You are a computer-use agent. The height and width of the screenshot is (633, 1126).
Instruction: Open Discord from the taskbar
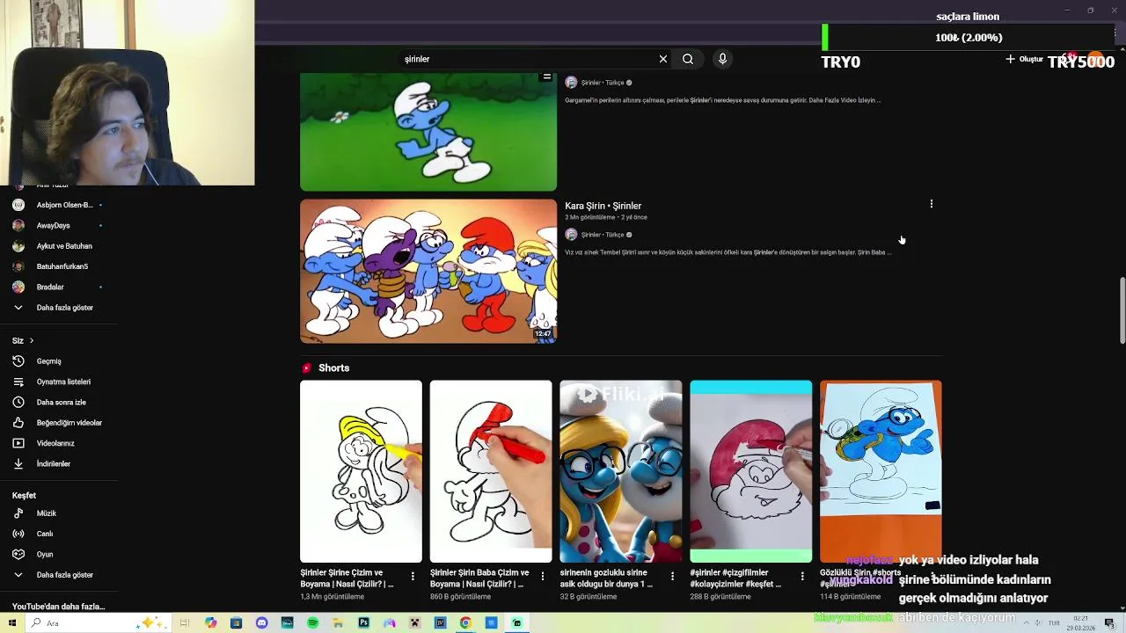(x=261, y=623)
